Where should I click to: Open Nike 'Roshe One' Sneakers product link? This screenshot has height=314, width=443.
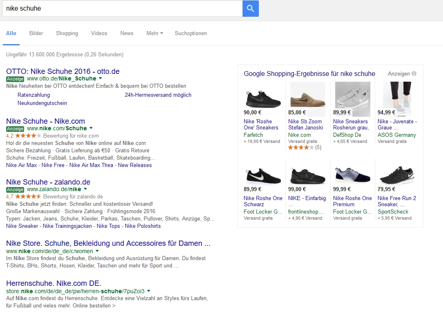pos(261,125)
